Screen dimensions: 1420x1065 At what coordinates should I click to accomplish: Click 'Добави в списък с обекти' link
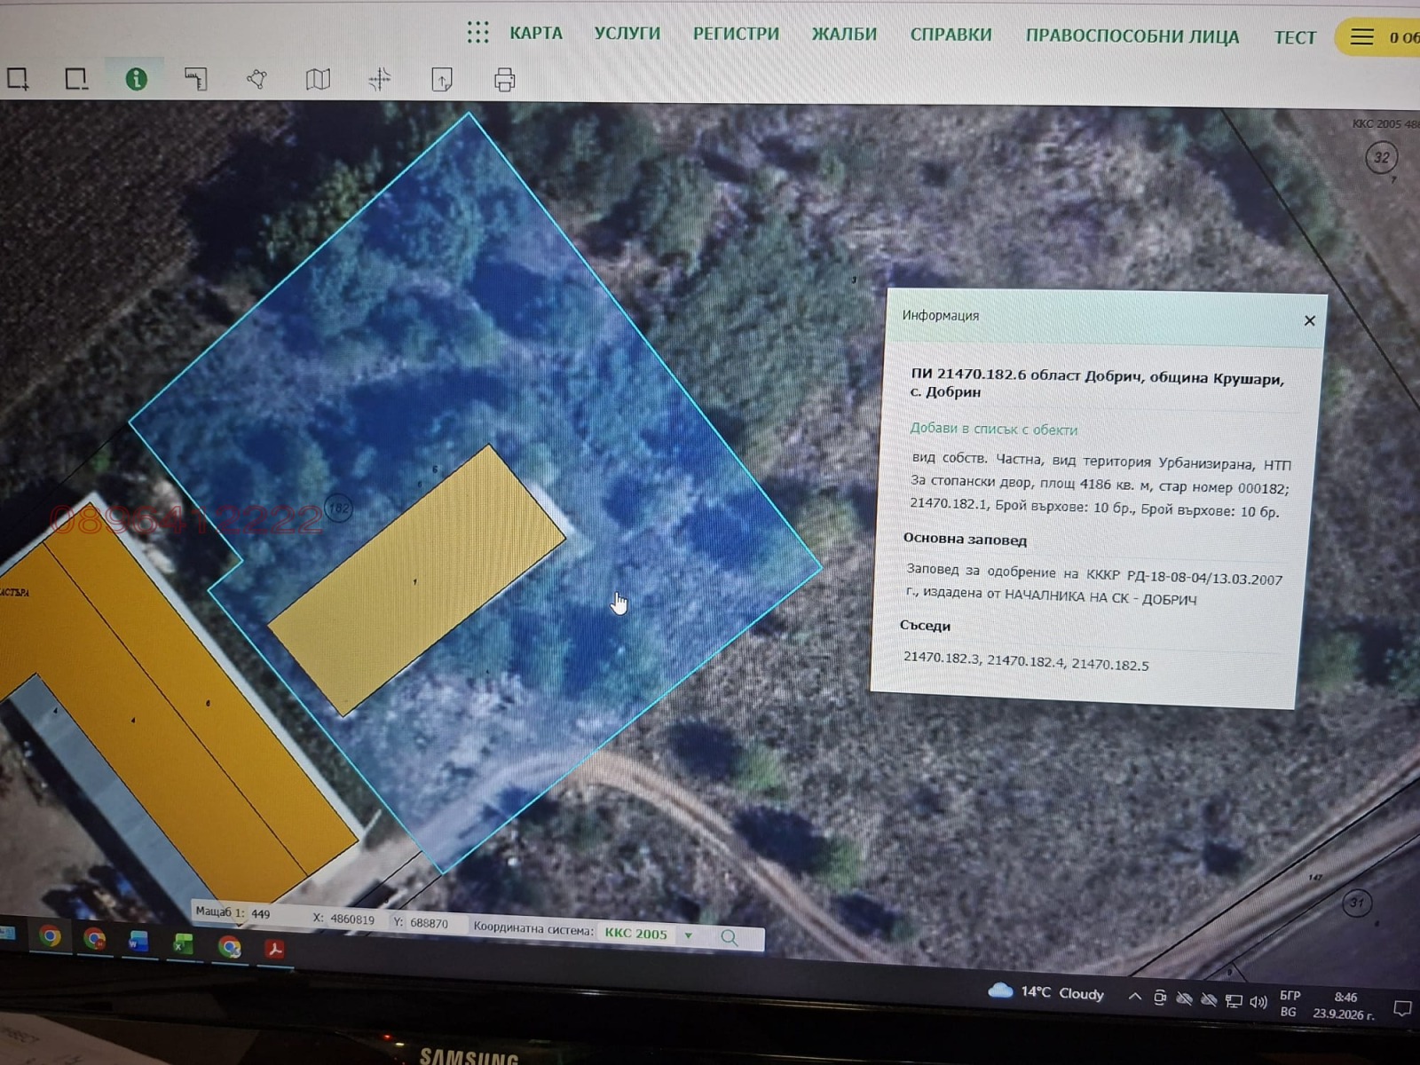pyautogui.click(x=993, y=429)
